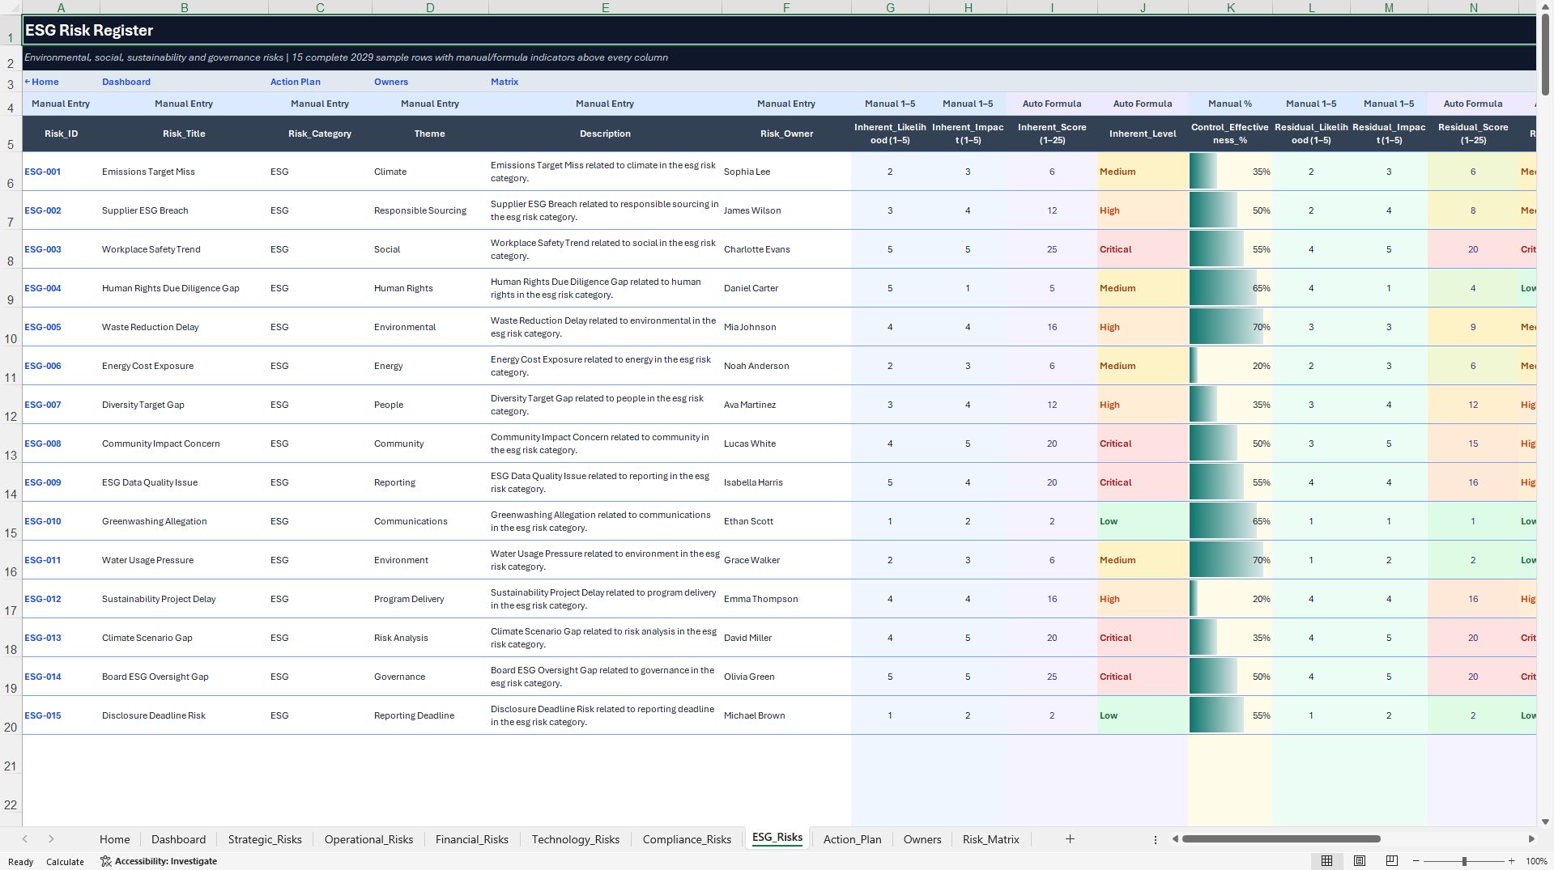Select the Risk_Owner header cell
The width and height of the screenshot is (1554, 870).
pos(786,134)
